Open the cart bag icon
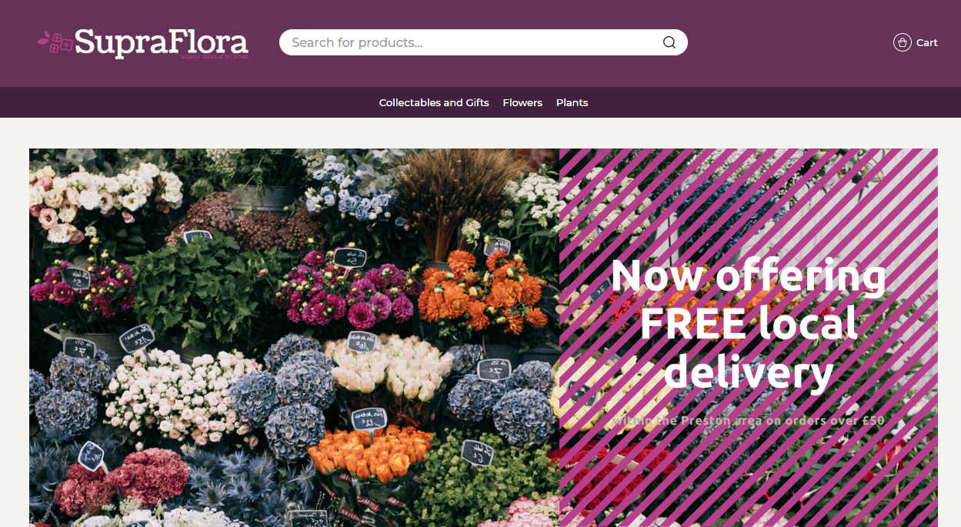 coord(902,42)
